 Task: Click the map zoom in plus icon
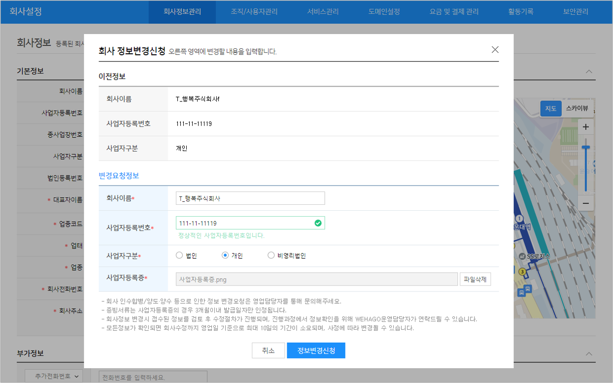(x=585, y=127)
